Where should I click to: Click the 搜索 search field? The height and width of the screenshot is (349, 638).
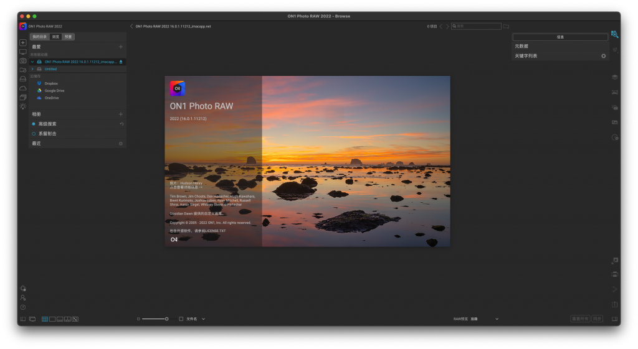click(x=476, y=26)
